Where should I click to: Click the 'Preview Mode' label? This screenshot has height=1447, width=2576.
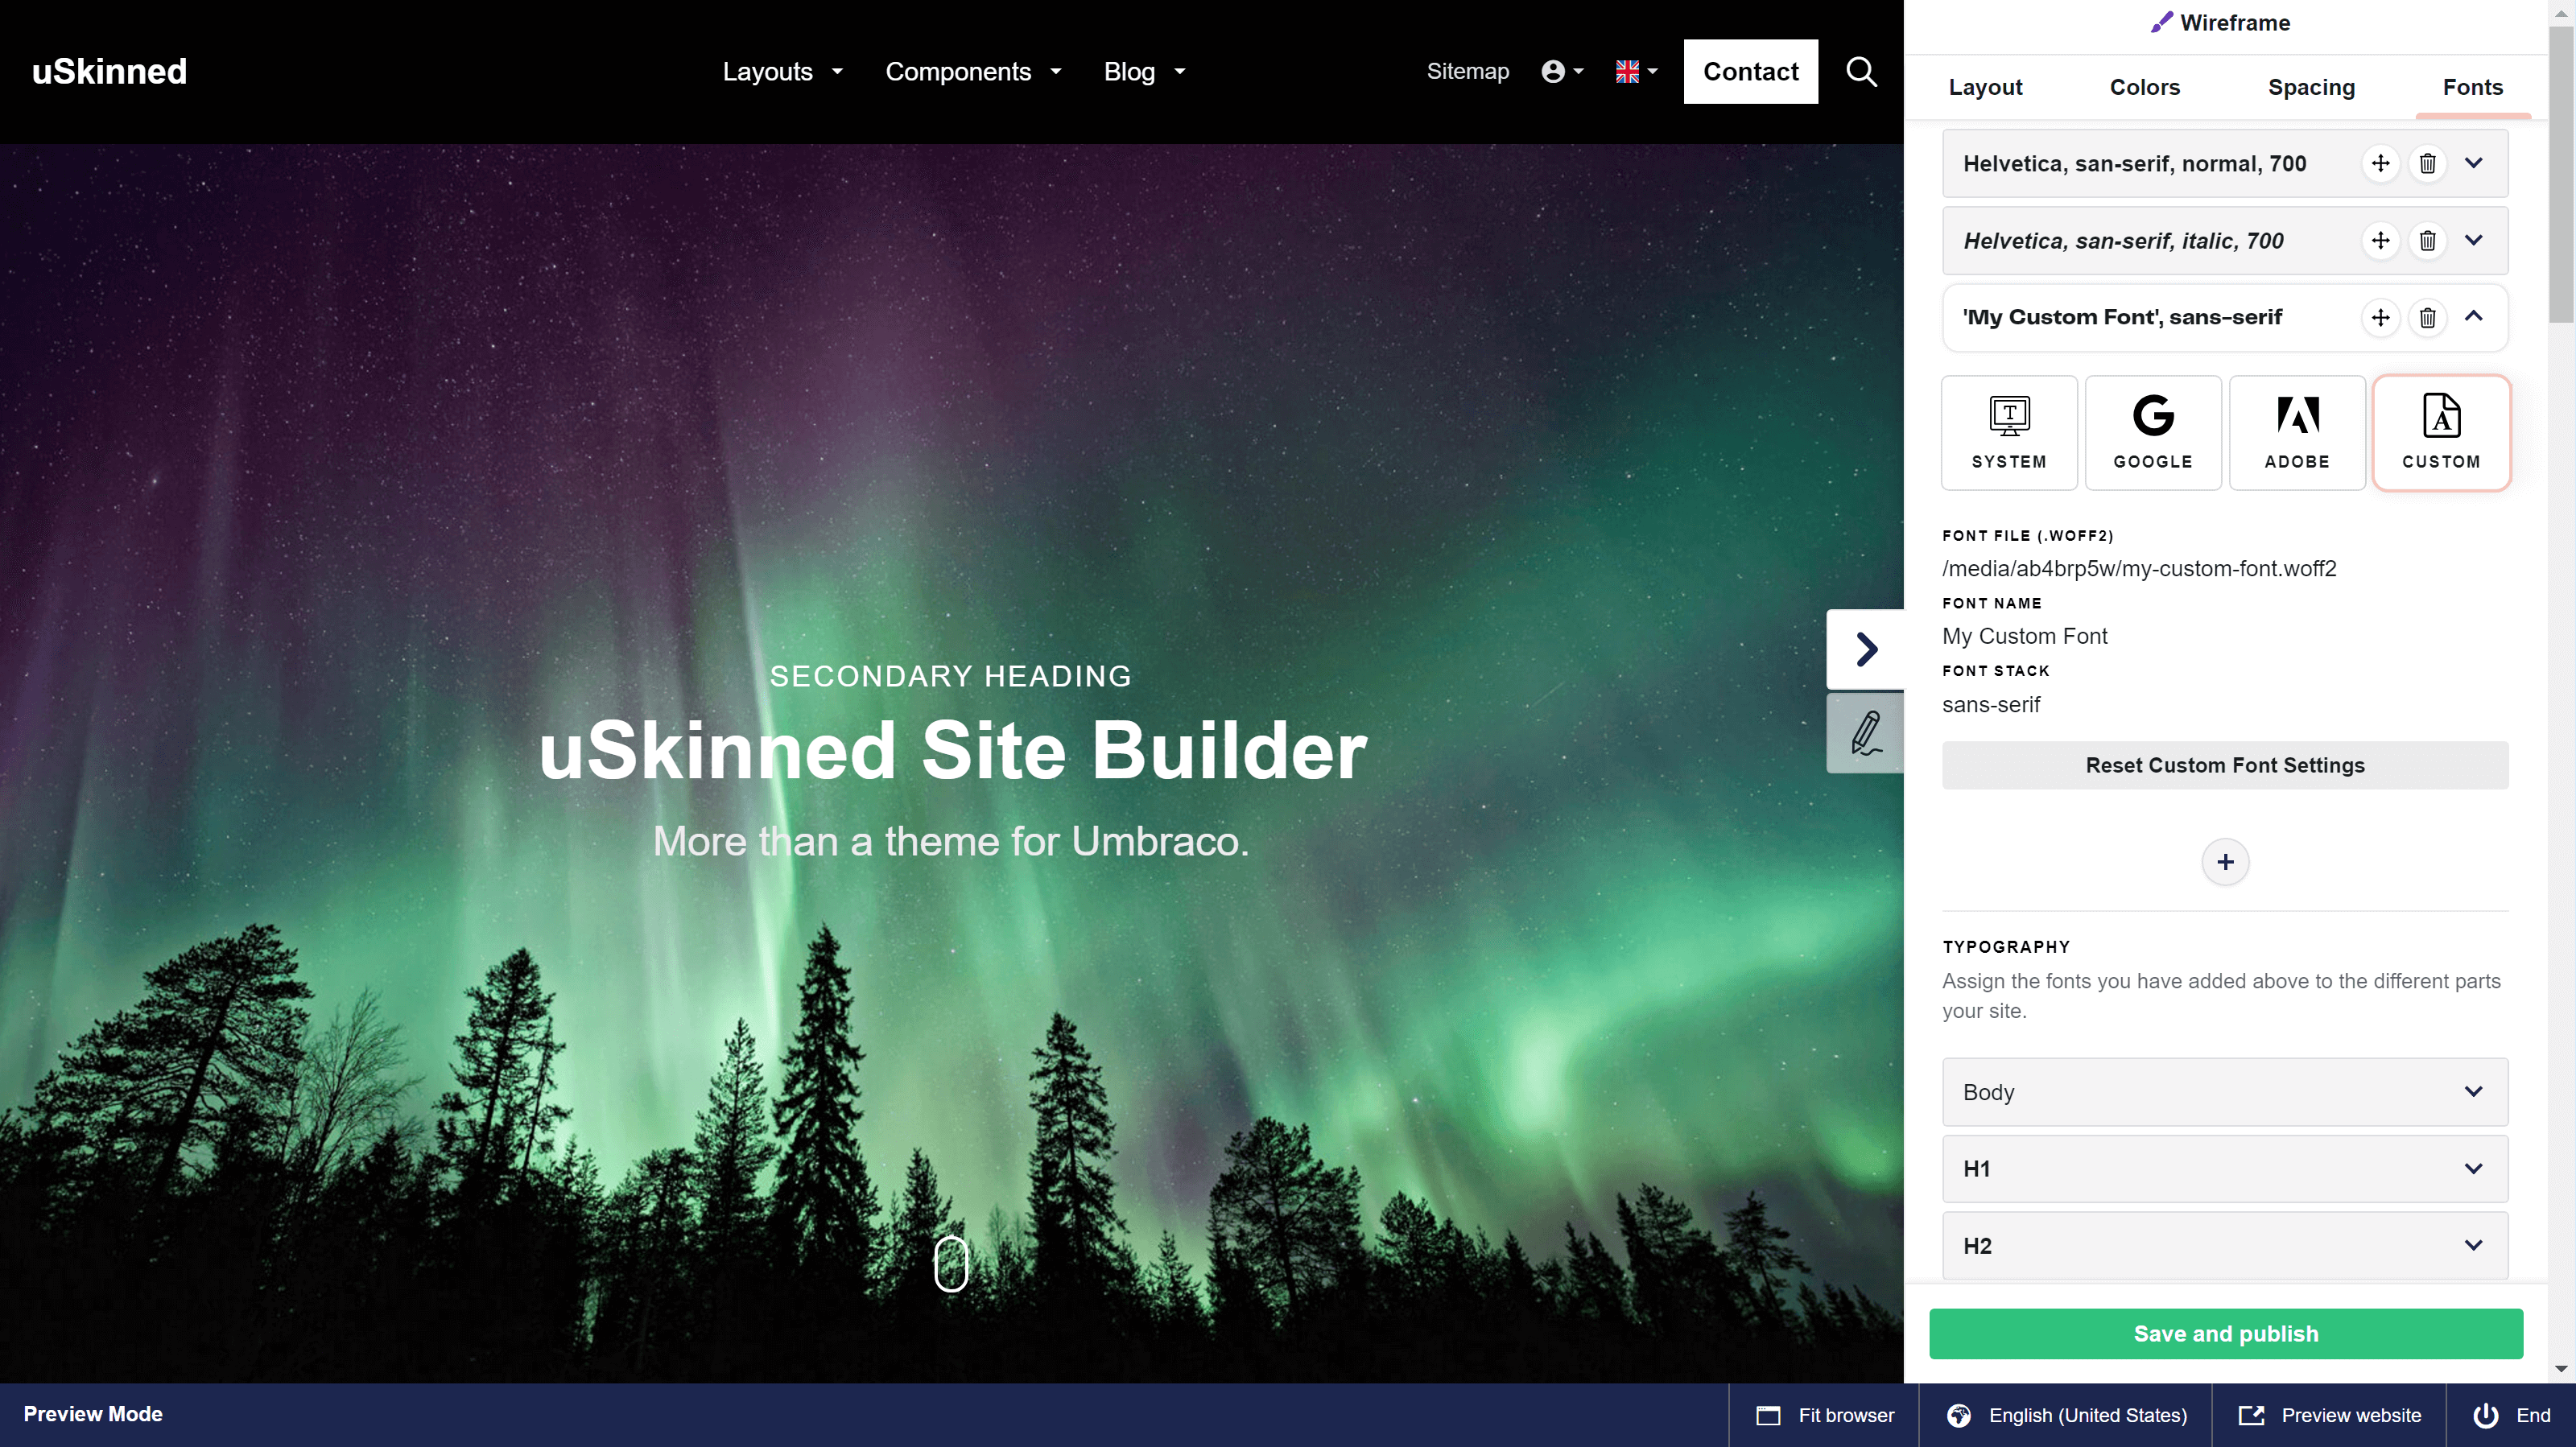coord(93,1414)
